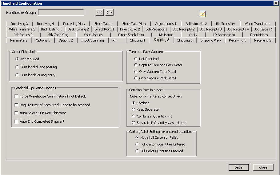This screenshot has height=175, width=280.
Task: Go to next handheld using >> button
Action: coord(110,12)
